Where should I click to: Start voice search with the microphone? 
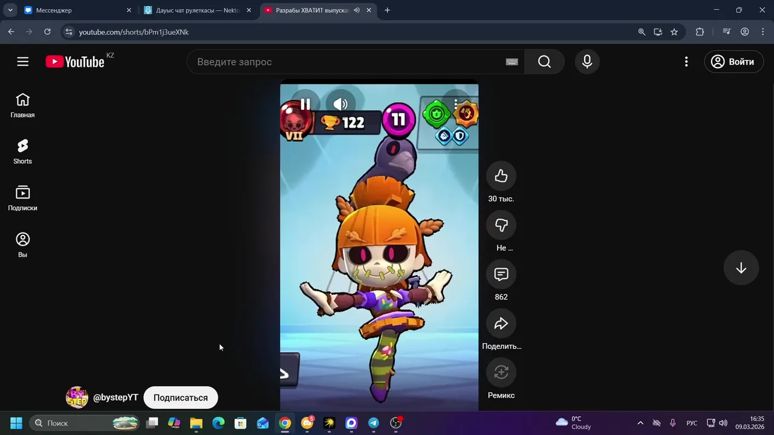(x=587, y=62)
